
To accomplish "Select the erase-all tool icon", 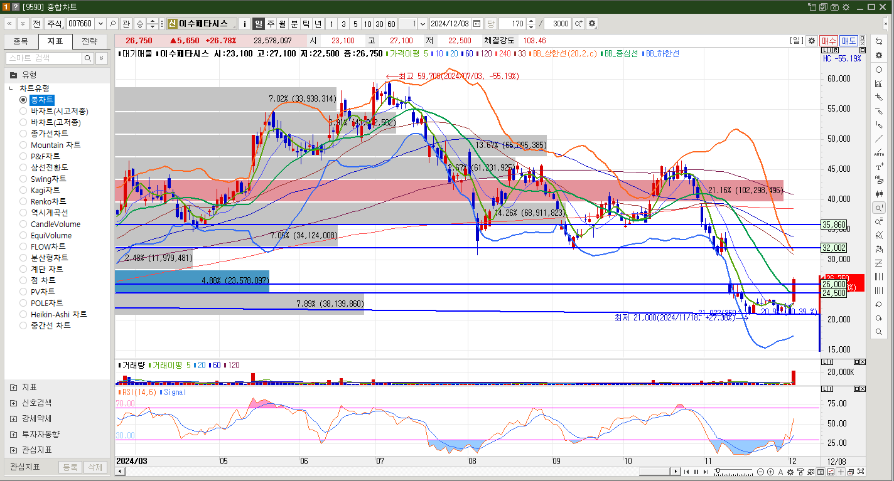I will coord(879,180).
